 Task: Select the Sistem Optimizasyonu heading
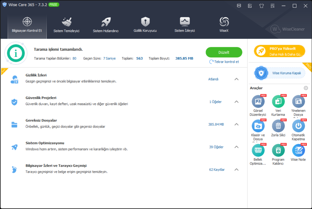[x=45, y=143]
